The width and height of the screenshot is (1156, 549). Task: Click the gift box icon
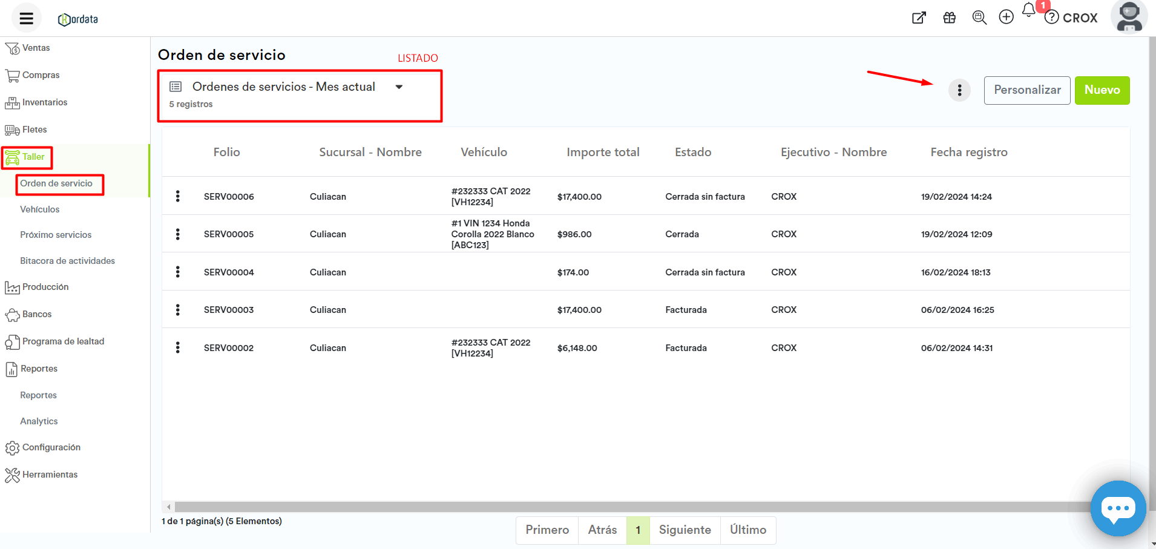pyautogui.click(x=949, y=18)
